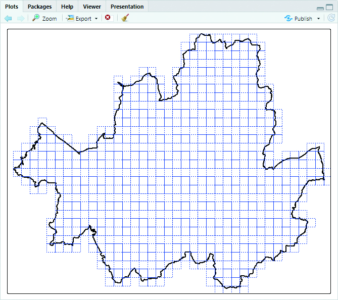Show the Presentation tab
The height and width of the screenshot is (300, 338).
point(127,7)
